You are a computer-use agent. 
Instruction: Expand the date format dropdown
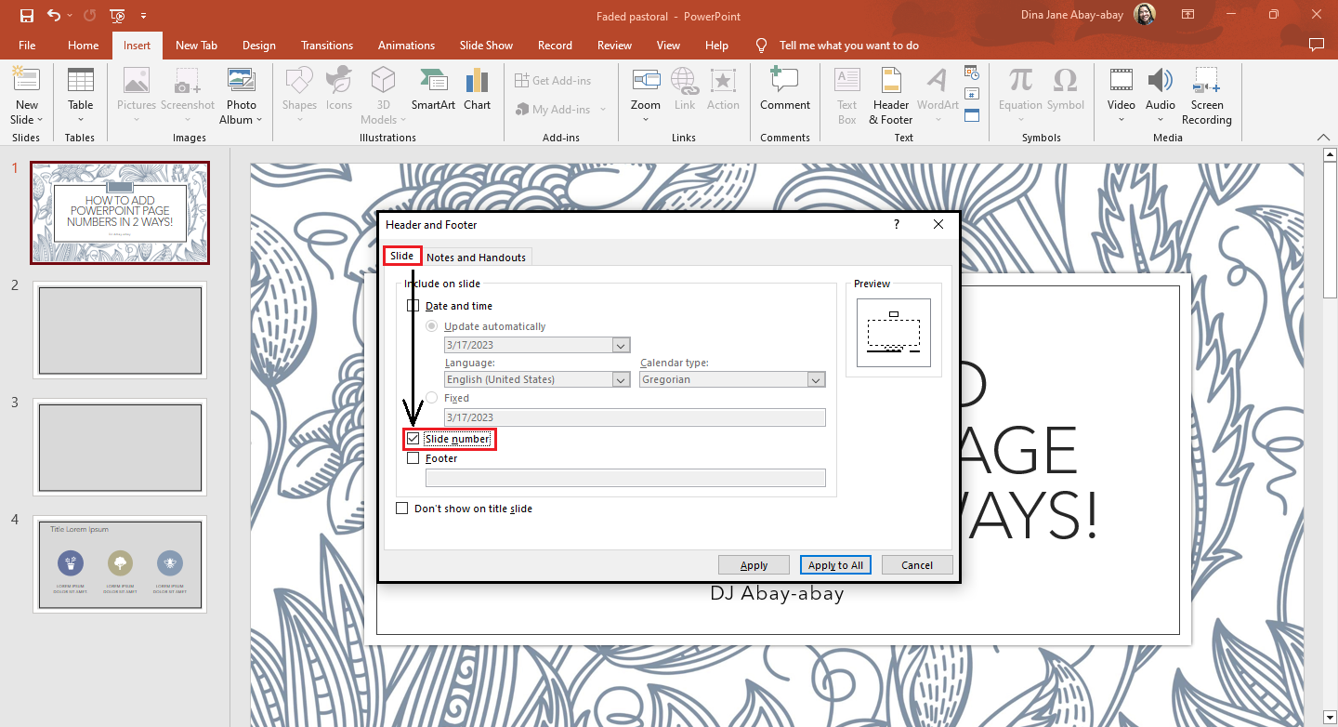click(621, 345)
